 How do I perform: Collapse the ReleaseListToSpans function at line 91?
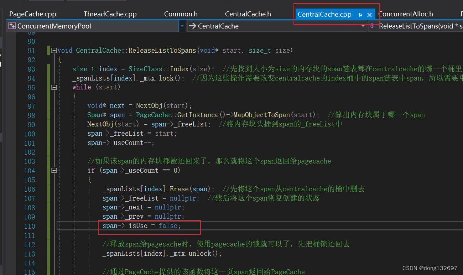coord(54,51)
